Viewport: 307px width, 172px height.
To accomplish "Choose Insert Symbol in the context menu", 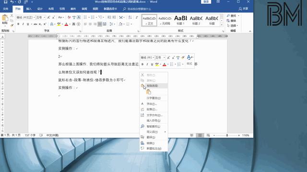I will [153, 120].
